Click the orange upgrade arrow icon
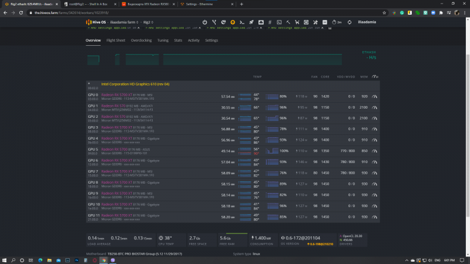Viewport: 470px width, 264px height. coord(233,22)
